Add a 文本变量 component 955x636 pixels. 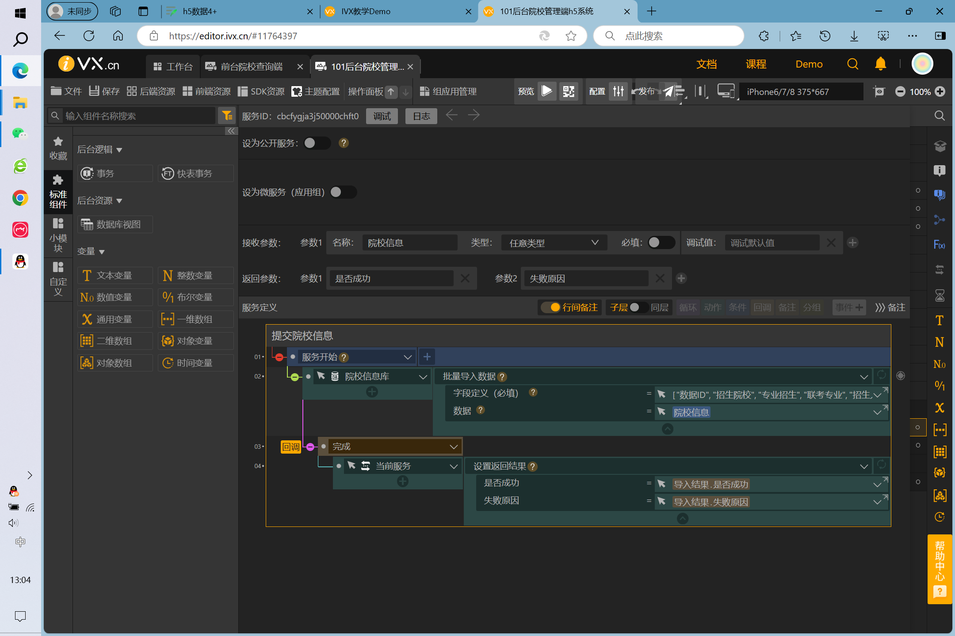click(x=115, y=275)
